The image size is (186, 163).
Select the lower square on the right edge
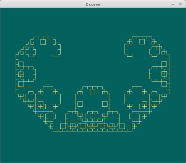tap(164, 84)
